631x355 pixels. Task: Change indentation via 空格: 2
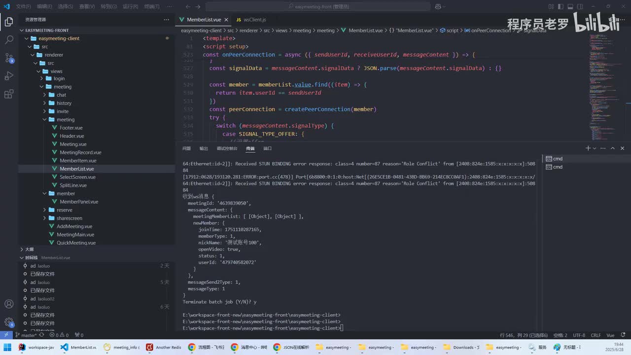point(561,335)
